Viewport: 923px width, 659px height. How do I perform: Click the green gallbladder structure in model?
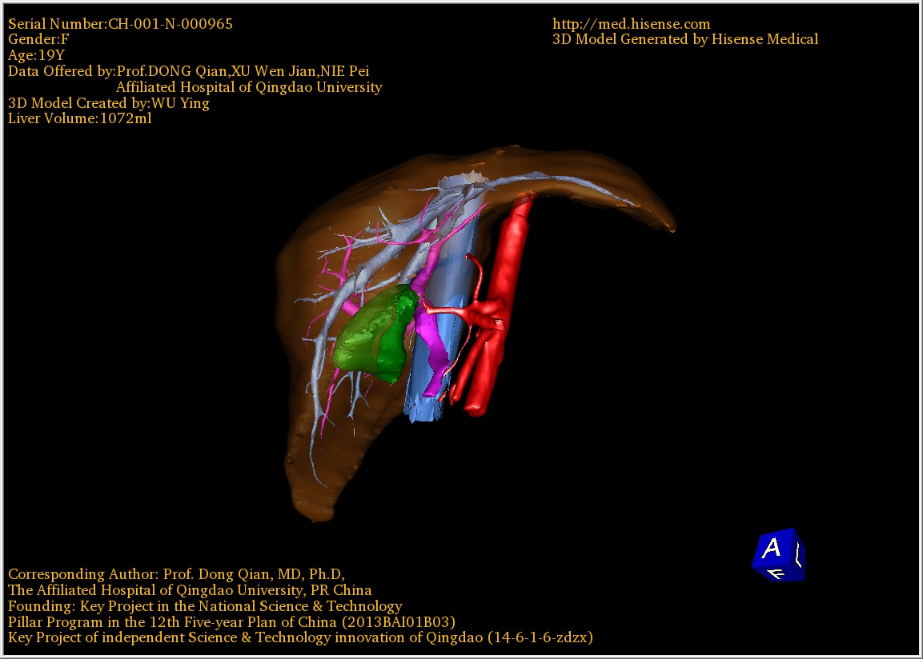tap(377, 333)
